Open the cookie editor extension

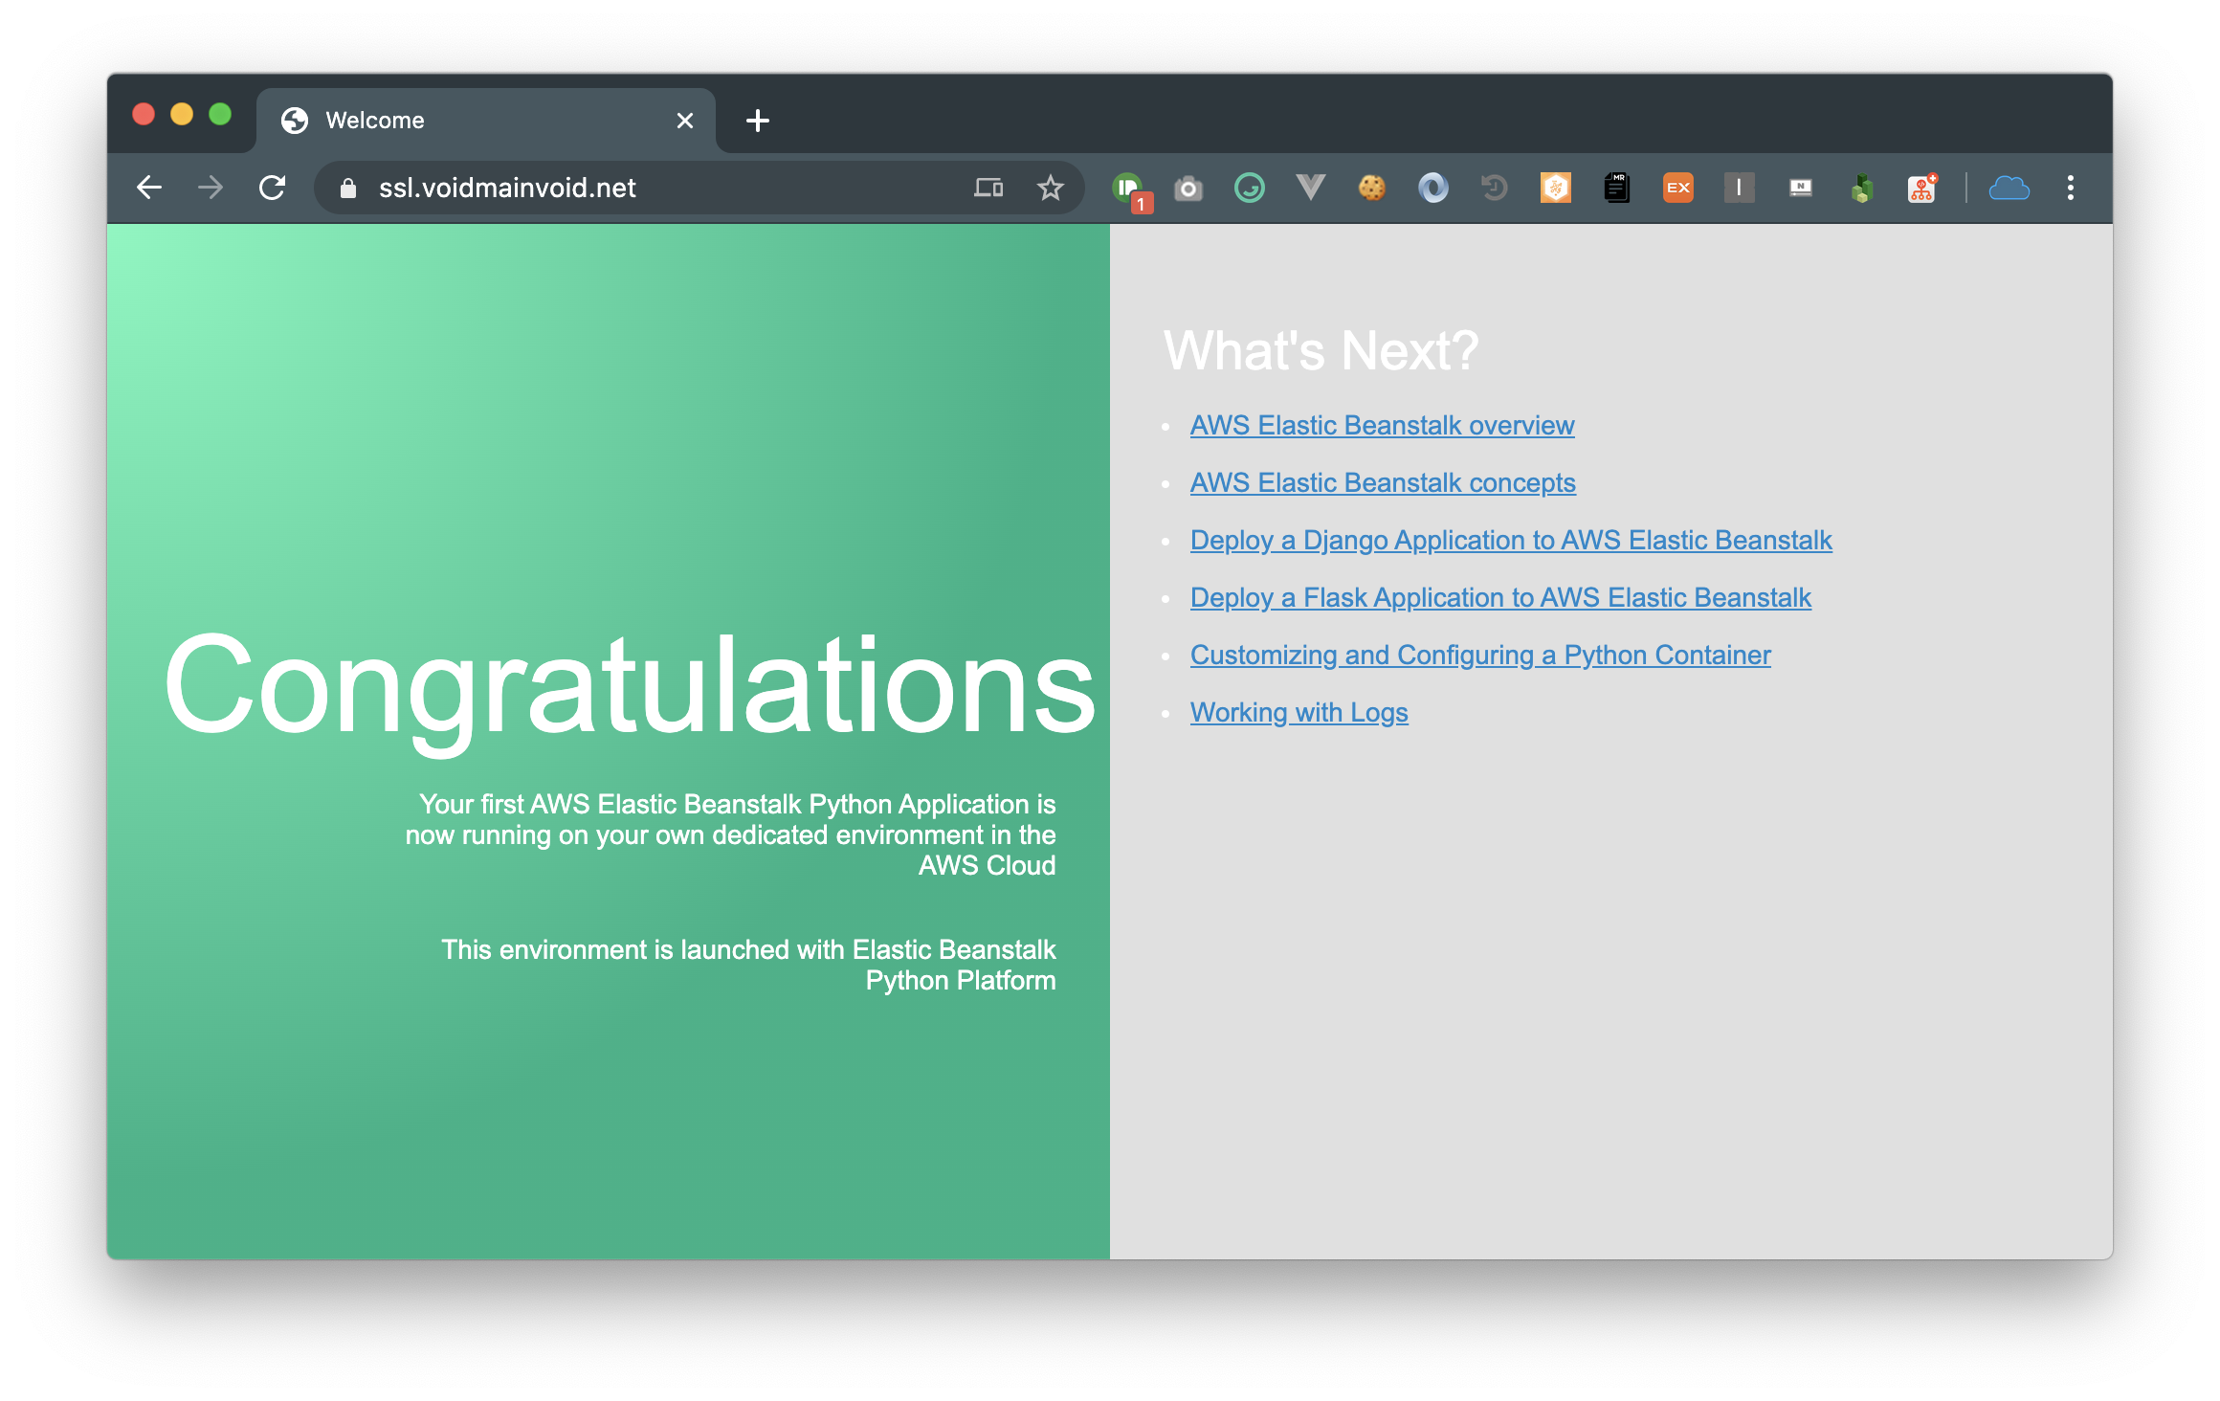point(1371,188)
